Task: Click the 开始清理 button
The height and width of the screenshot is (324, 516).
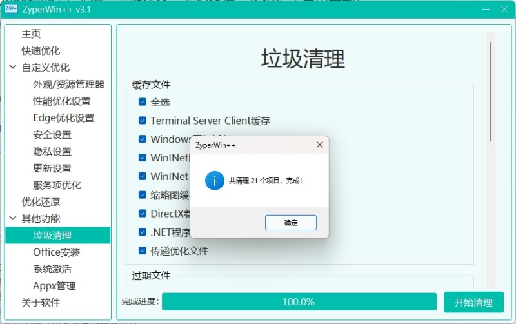Action: pyautogui.click(x=473, y=302)
